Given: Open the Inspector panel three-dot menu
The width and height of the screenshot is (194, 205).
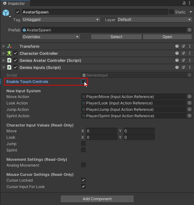Looking at the screenshot, I should (x=190, y=3).
